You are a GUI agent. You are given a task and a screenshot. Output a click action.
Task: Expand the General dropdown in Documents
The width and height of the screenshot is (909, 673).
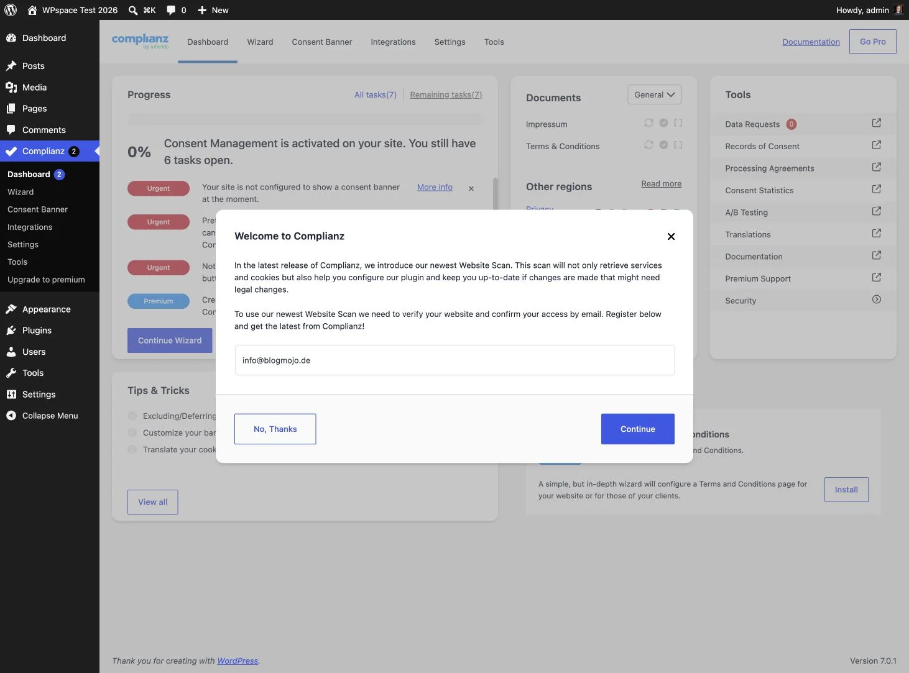(655, 94)
